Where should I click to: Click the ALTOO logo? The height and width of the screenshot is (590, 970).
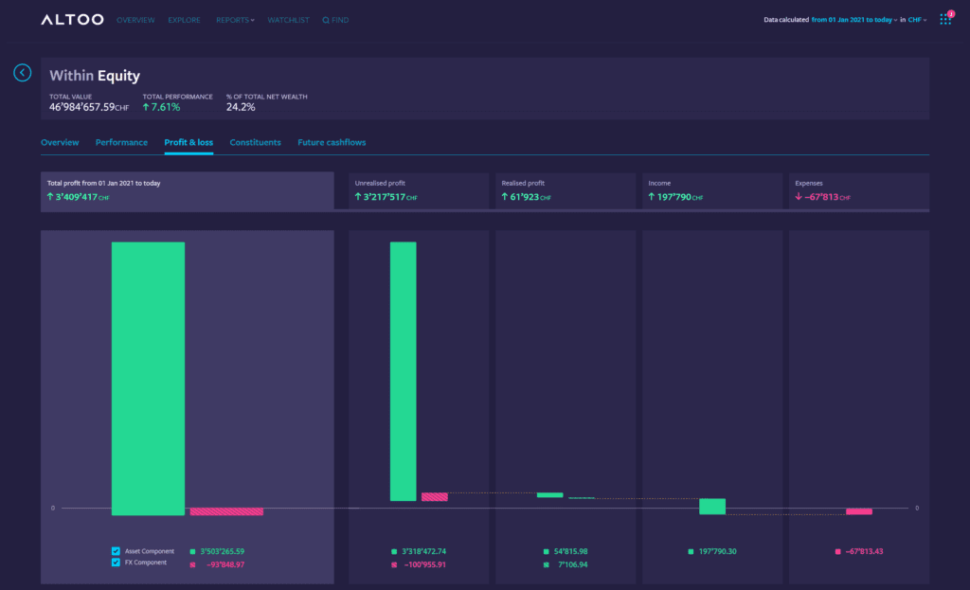pos(71,20)
